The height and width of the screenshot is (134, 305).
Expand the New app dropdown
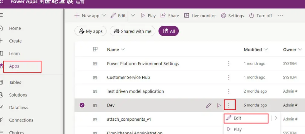pos(104,16)
